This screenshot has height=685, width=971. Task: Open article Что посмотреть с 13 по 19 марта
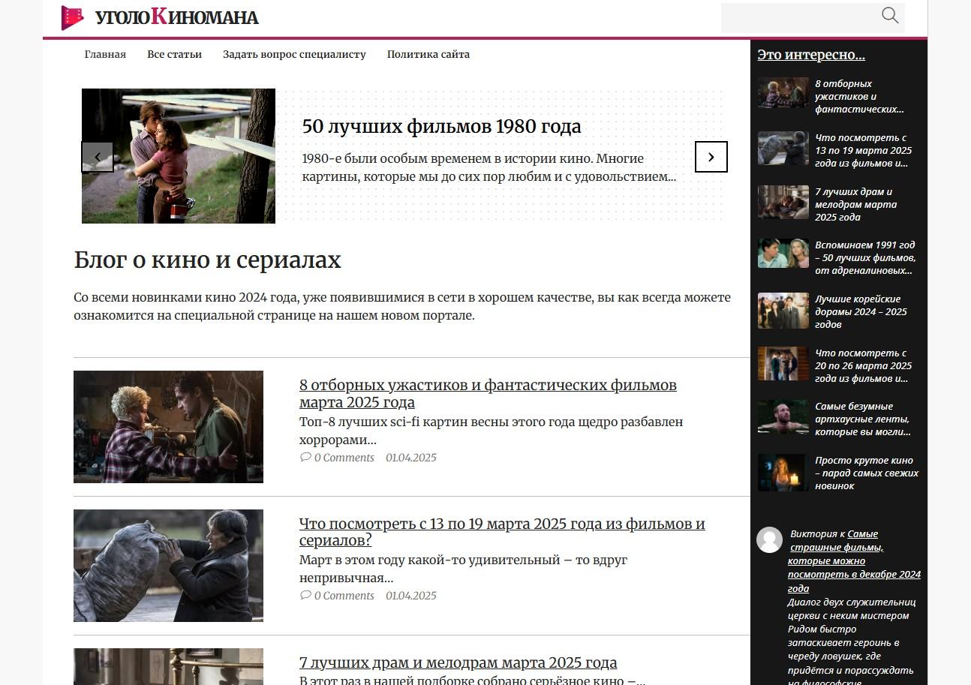[x=502, y=531]
